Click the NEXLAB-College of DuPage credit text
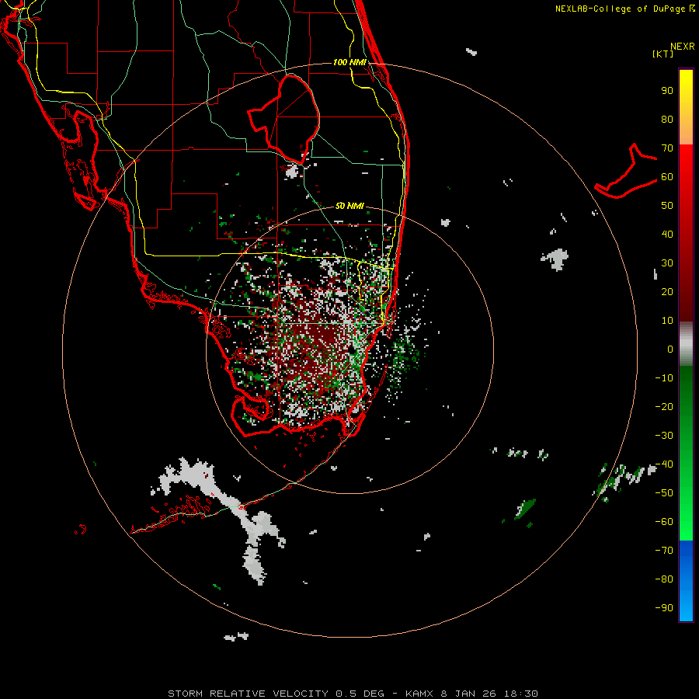699x699 pixels. [624, 9]
